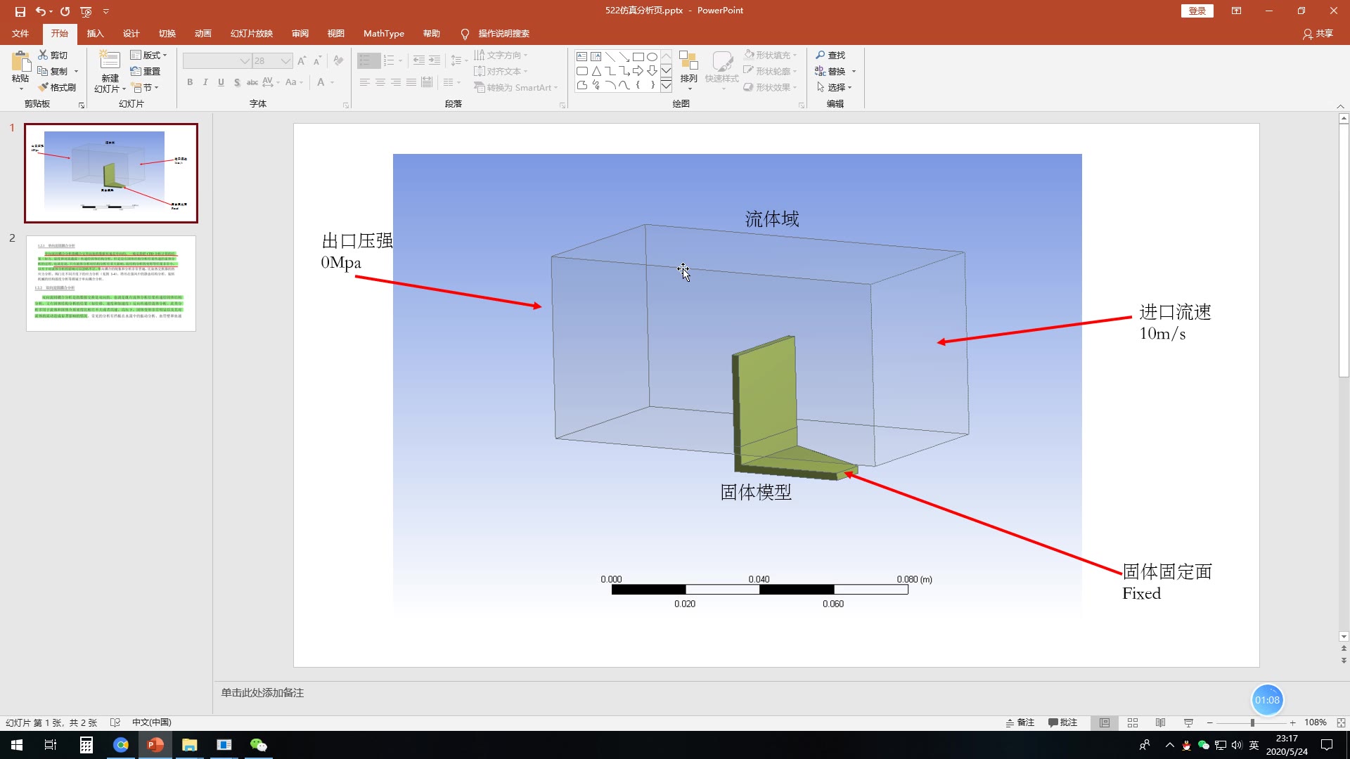Click the Sign in button

click(x=1197, y=11)
